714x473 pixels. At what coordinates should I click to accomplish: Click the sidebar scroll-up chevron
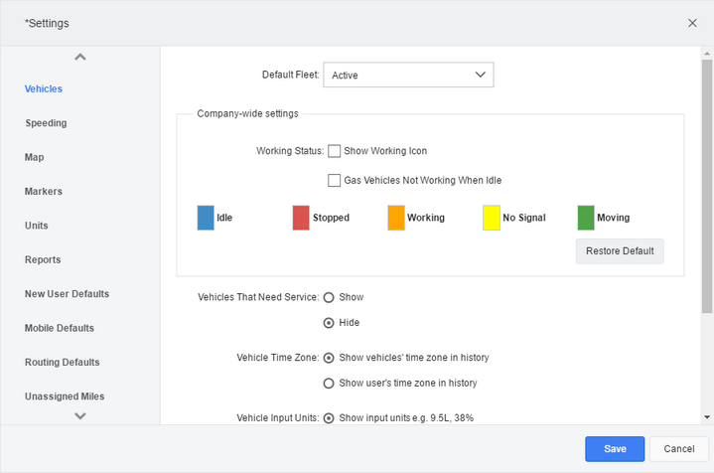pos(80,57)
